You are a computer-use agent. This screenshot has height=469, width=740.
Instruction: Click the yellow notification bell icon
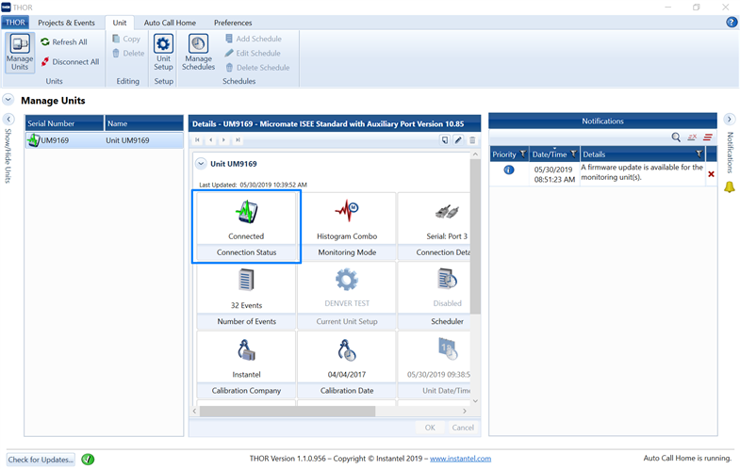(x=729, y=187)
